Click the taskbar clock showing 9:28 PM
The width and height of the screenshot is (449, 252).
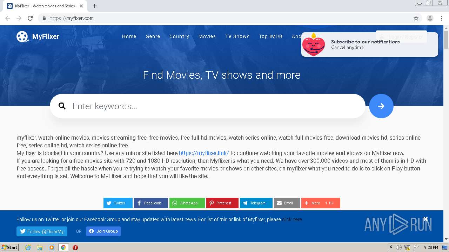431,247
